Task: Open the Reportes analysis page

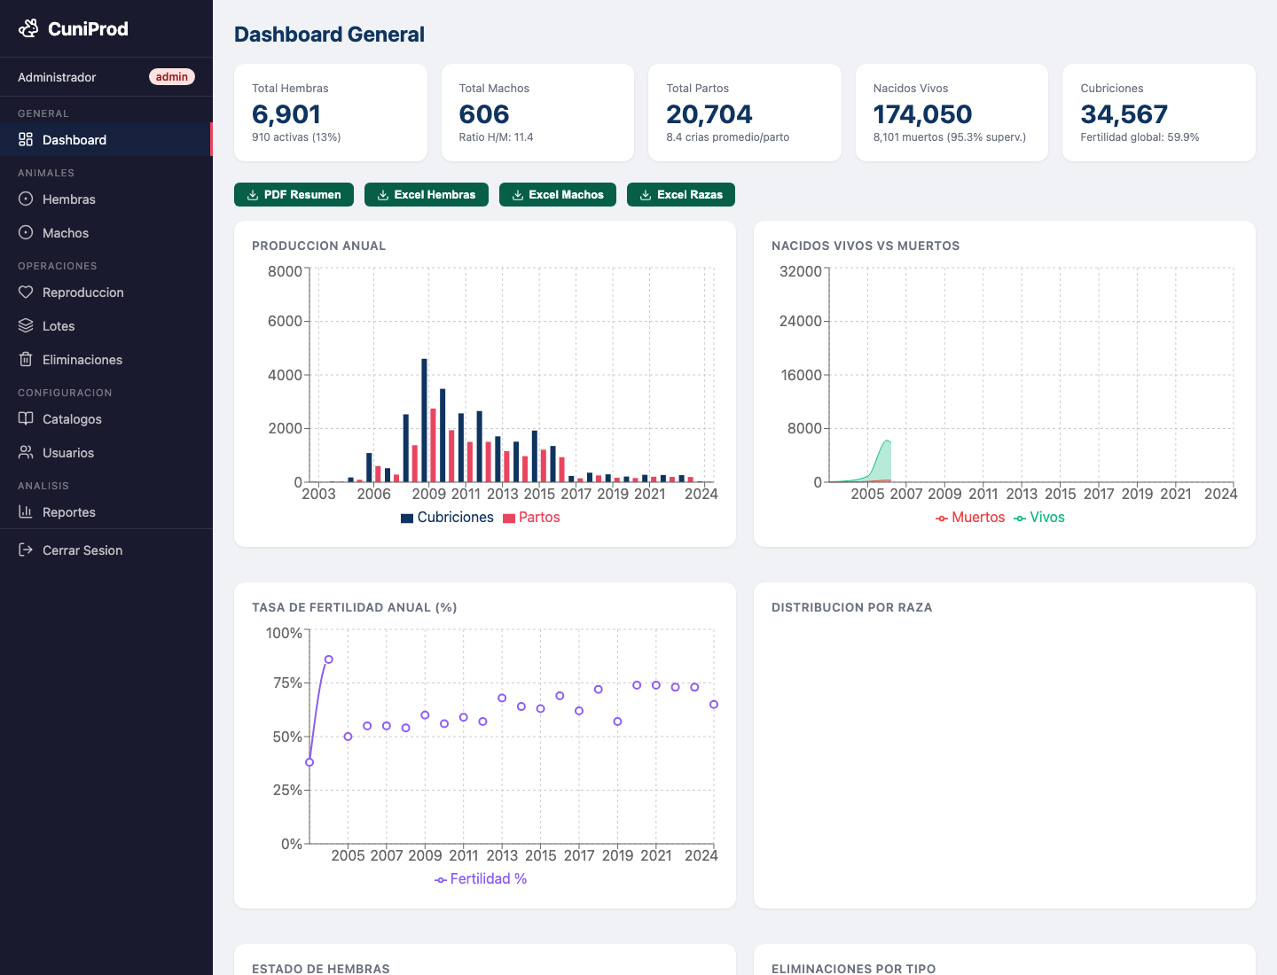Action: [x=106, y=511]
